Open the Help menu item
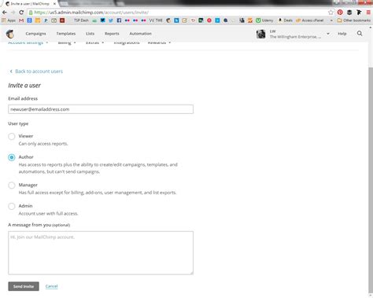This screenshot has width=373, height=298. (342, 34)
